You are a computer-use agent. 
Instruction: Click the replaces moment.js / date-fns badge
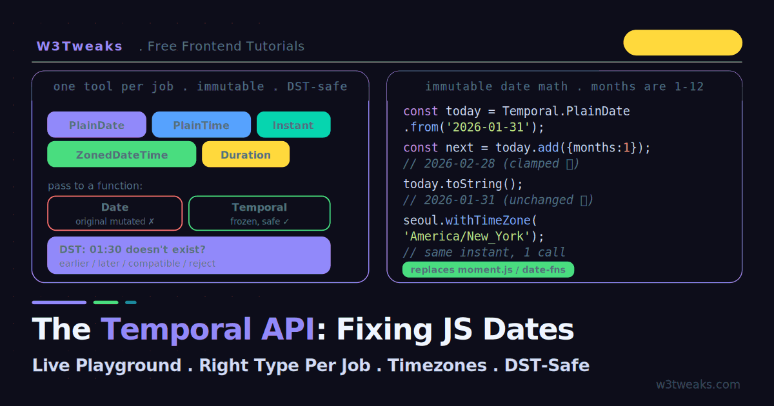tap(488, 270)
